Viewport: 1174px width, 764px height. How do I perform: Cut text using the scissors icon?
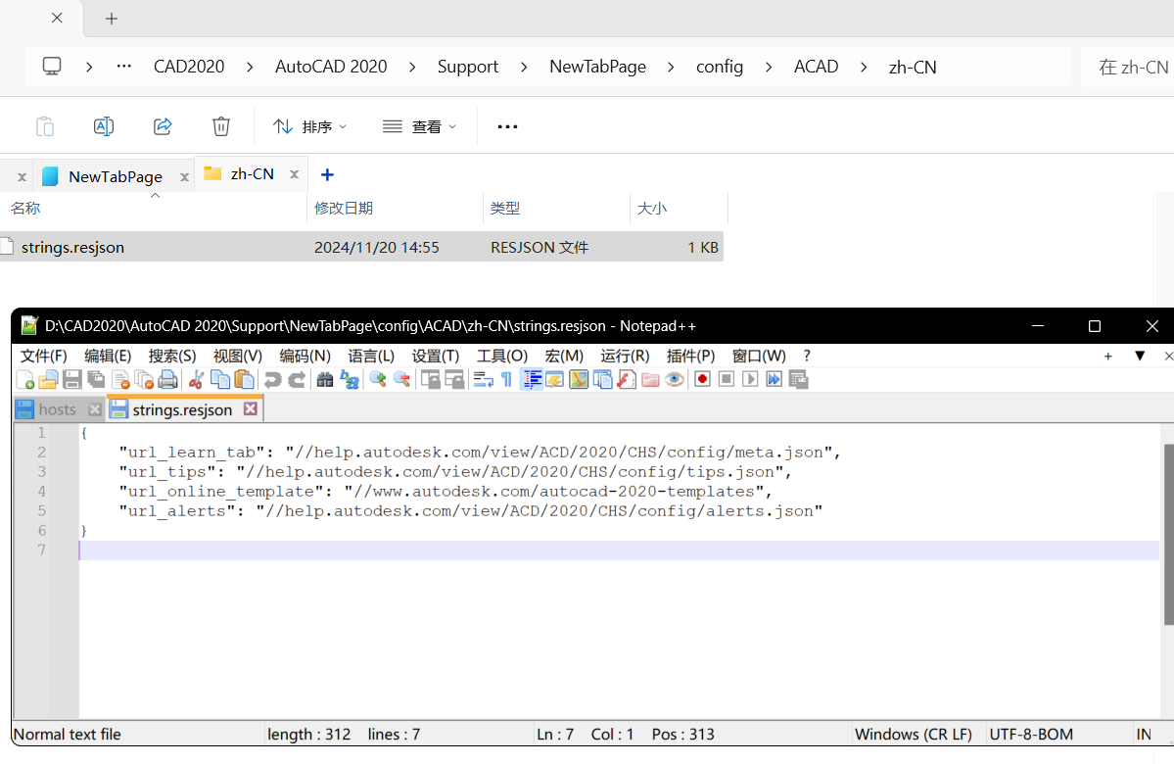[197, 379]
